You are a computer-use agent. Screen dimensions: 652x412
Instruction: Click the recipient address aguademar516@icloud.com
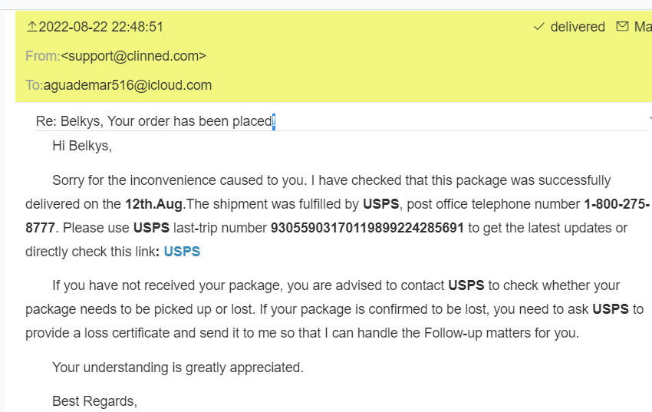coord(127,85)
